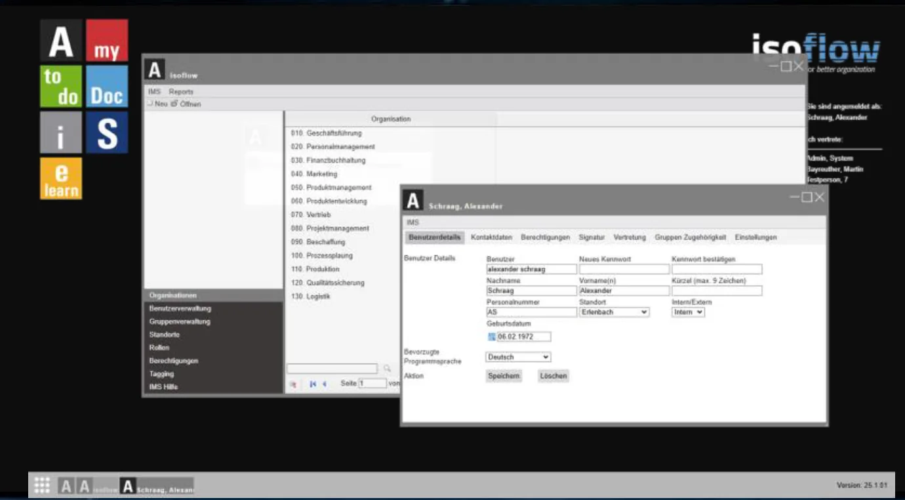Click the Geburtsdatum date field
Image resolution: width=905 pixels, height=500 pixels.
(x=524, y=337)
